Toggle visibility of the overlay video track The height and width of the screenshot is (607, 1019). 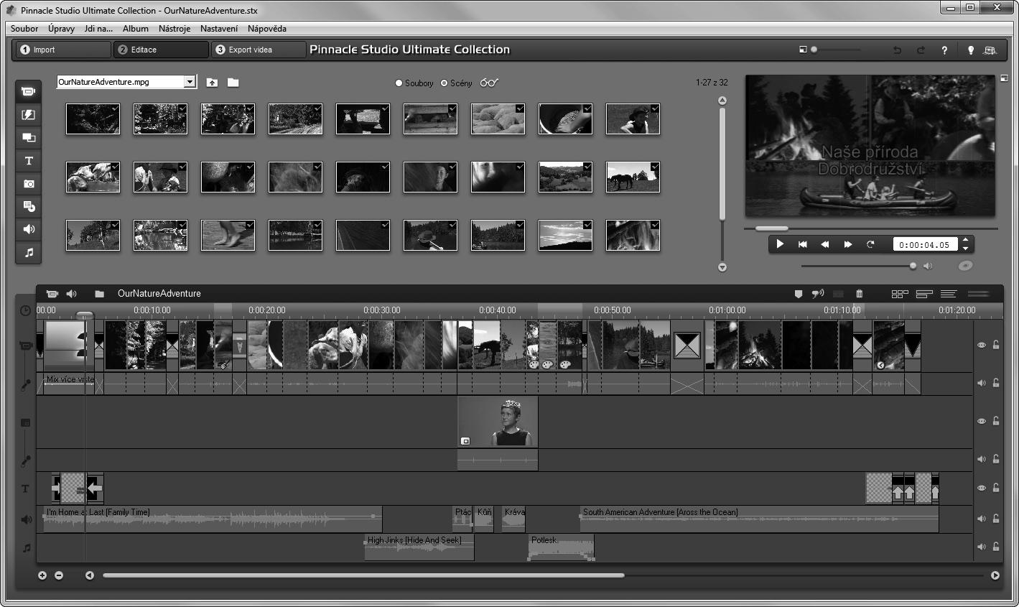coord(982,422)
